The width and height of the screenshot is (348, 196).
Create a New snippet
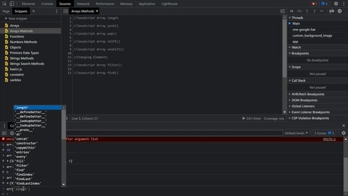pos(16,19)
